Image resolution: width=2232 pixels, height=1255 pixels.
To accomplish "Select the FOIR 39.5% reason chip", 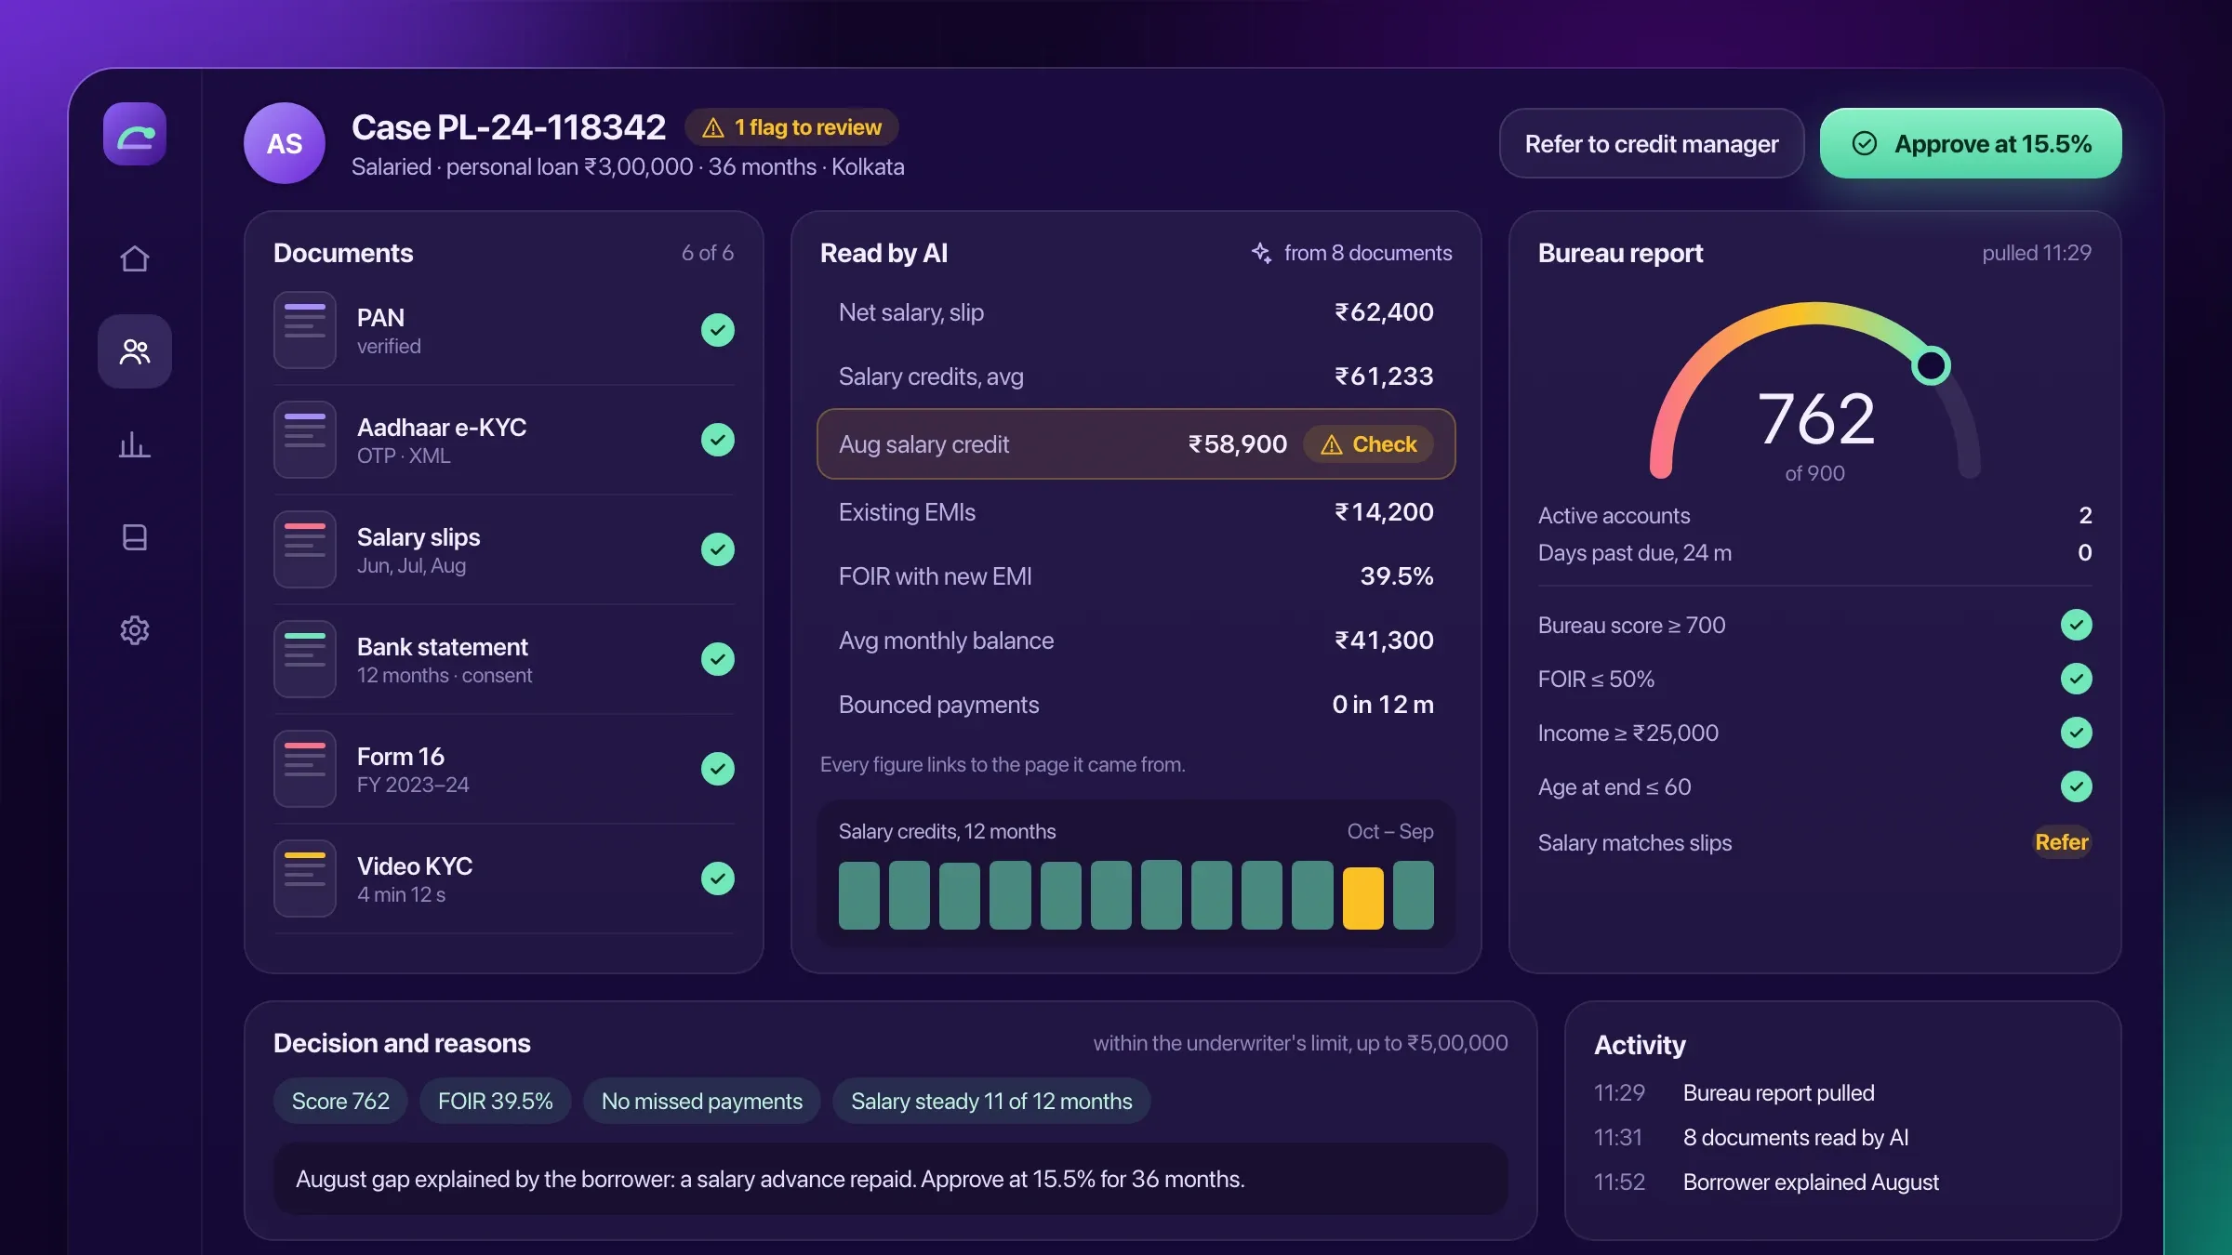I will coord(495,1101).
